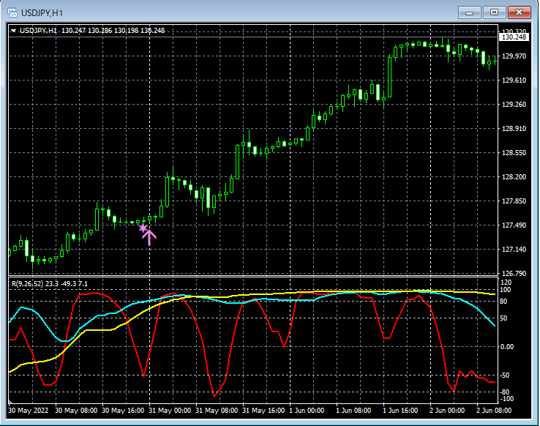540x426 pixels.
Task: Select the pink star marker on chart
Action: pos(143,228)
